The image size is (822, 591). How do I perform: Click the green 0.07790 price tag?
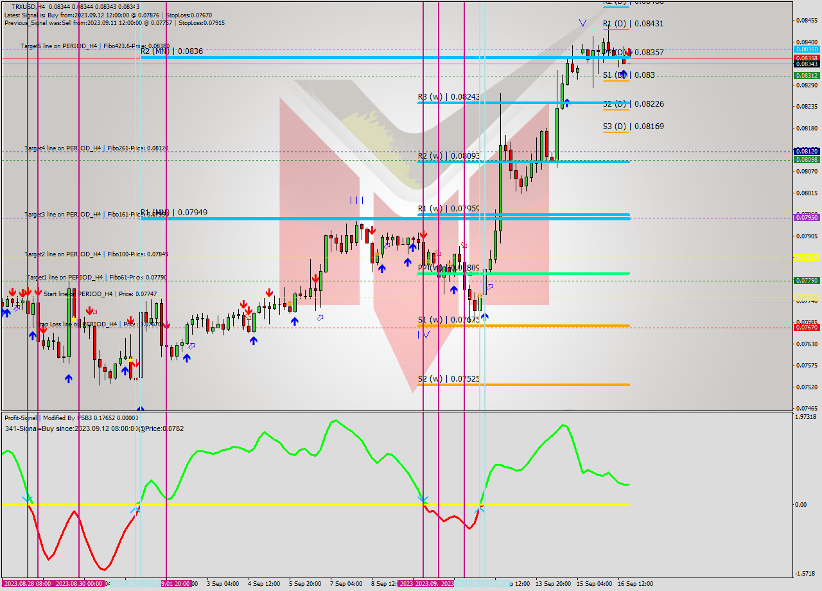point(807,280)
